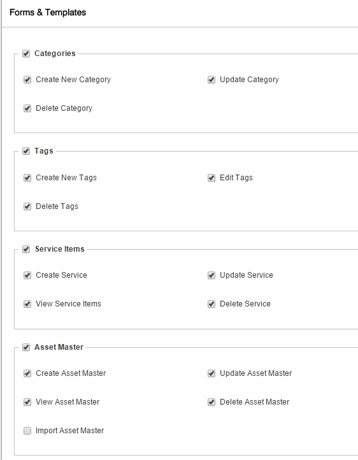Viewport: 358px width, 460px height.
Task: Toggle the Create Service checkbox
Action: [x=27, y=275]
